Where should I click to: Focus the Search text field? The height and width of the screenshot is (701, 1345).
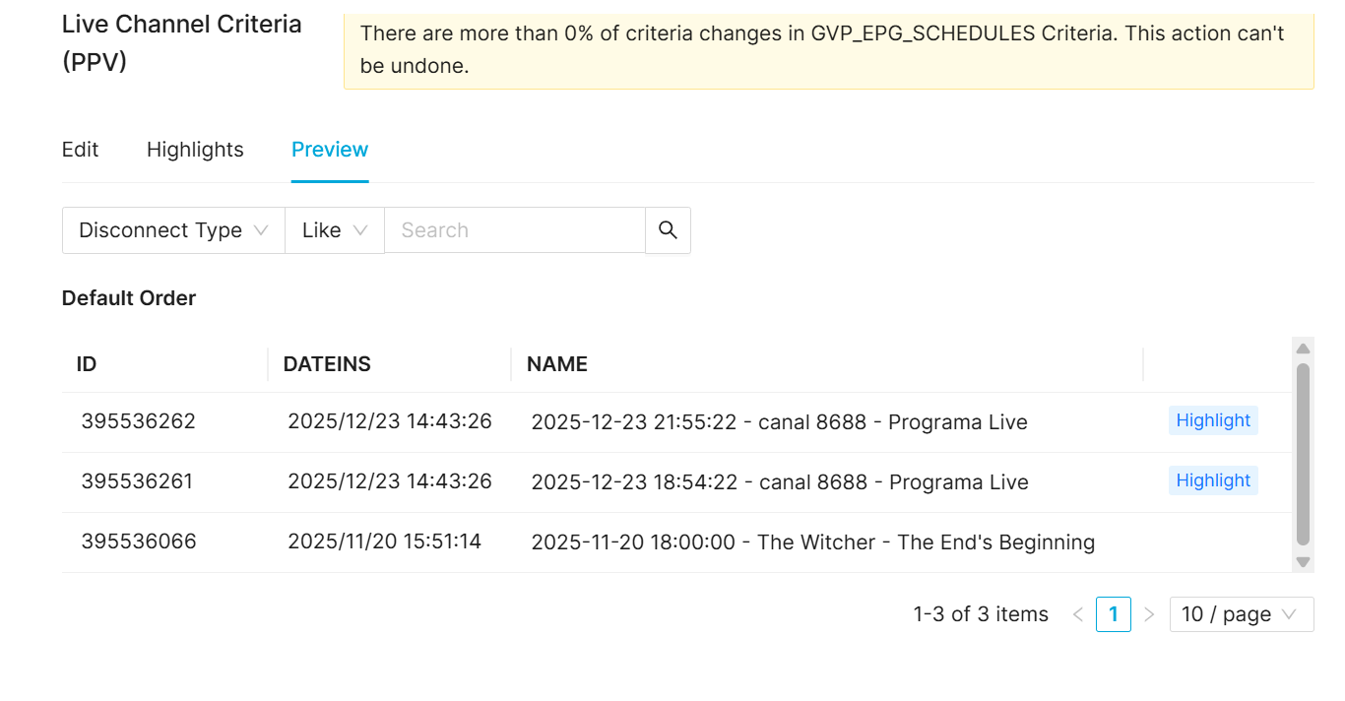click(514, 230)
